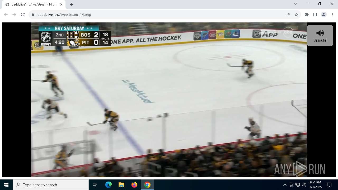Viewport: 338px width, 190px height.
Task: Click the hockey video player
Action: 169,100
